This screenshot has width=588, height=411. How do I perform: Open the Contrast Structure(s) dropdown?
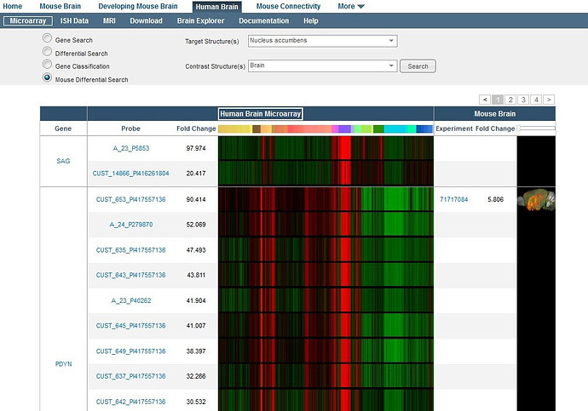point(322,66)
